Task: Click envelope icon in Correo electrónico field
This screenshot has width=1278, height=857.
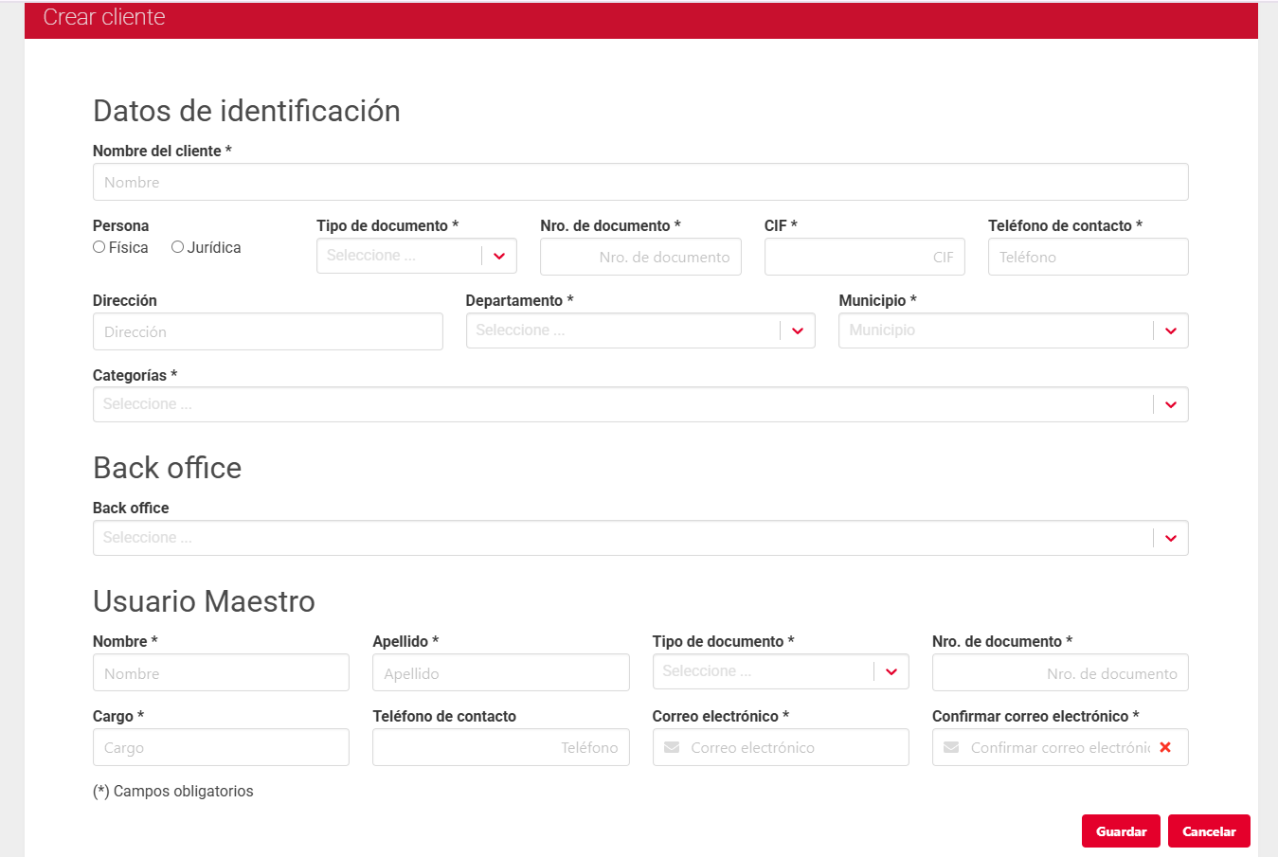Action: click(x=672, y=747)
